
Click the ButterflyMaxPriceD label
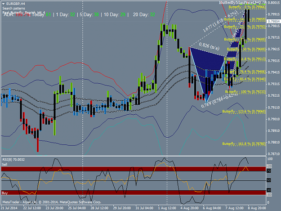pos(242,3)
